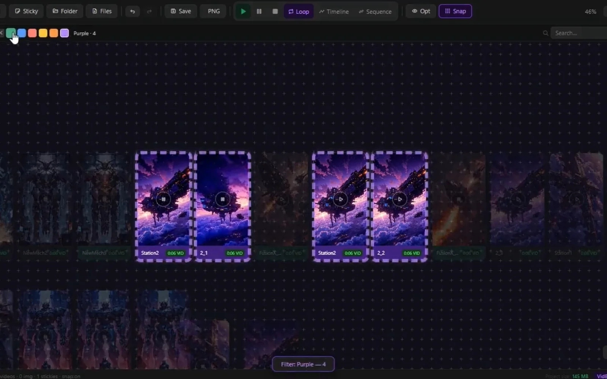Click the Save button
Screen dimensions: 607x379
pyautogui.click(x=181, y=11)
